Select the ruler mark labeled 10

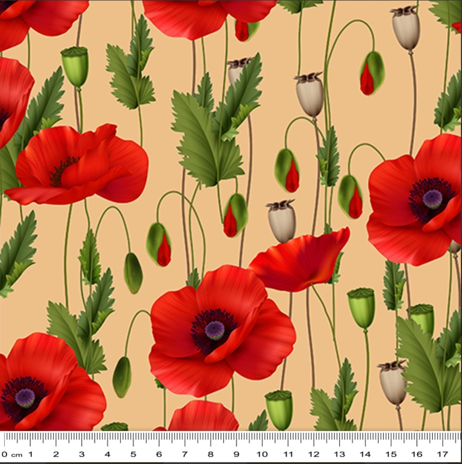[x=262, y=454]
